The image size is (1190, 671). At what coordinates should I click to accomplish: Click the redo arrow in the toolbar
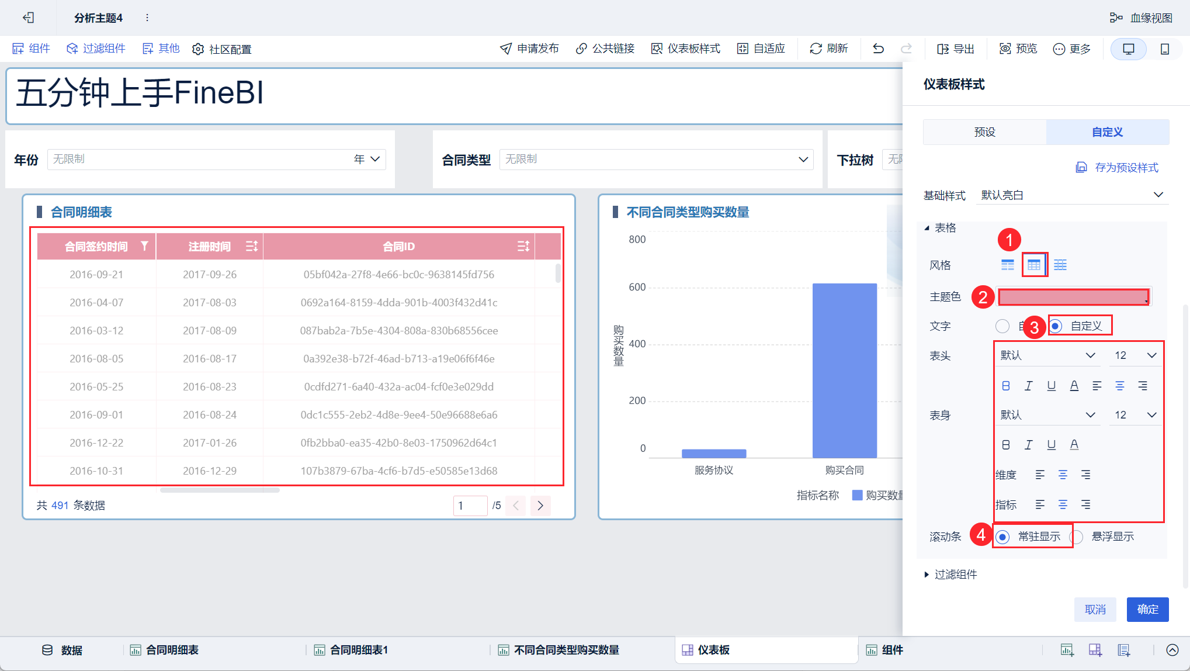(906, 49)
